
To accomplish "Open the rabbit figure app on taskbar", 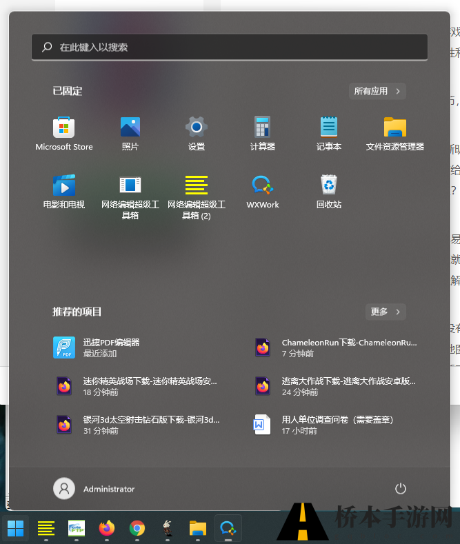I will pyautogui.click(x=168, y=528).
